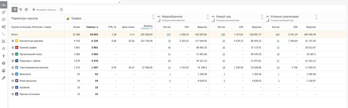Expand the Переходы с сайтов row

13,61
